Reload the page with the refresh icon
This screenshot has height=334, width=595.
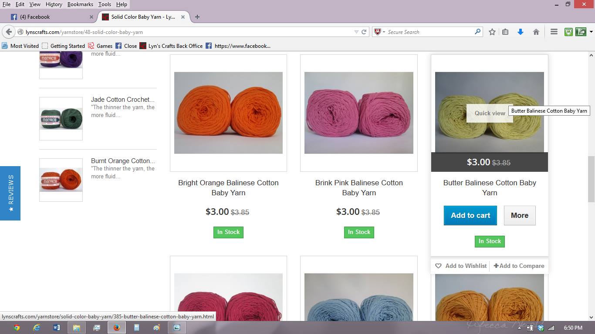pyautogui.click(x=364, y=32)
